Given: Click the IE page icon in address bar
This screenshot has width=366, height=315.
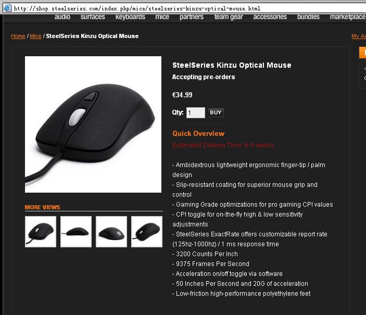Looking at the screenshot, I should tap(7, 8).
